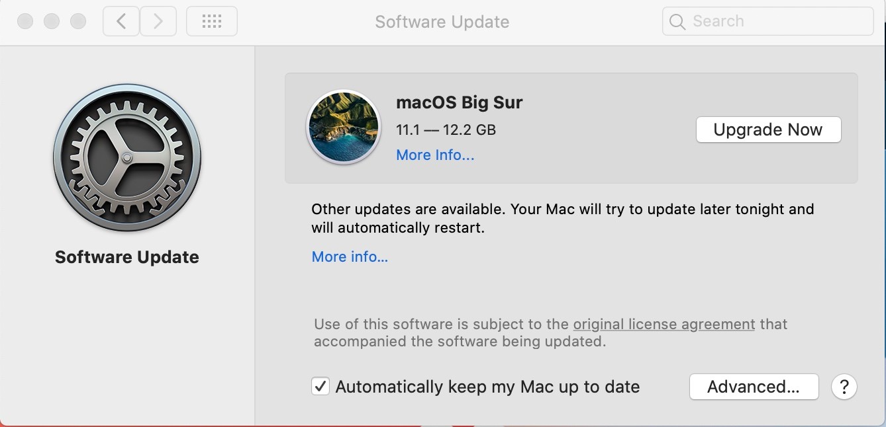Open help with the question mark button

pyautogui.click(x=844, y=387)
